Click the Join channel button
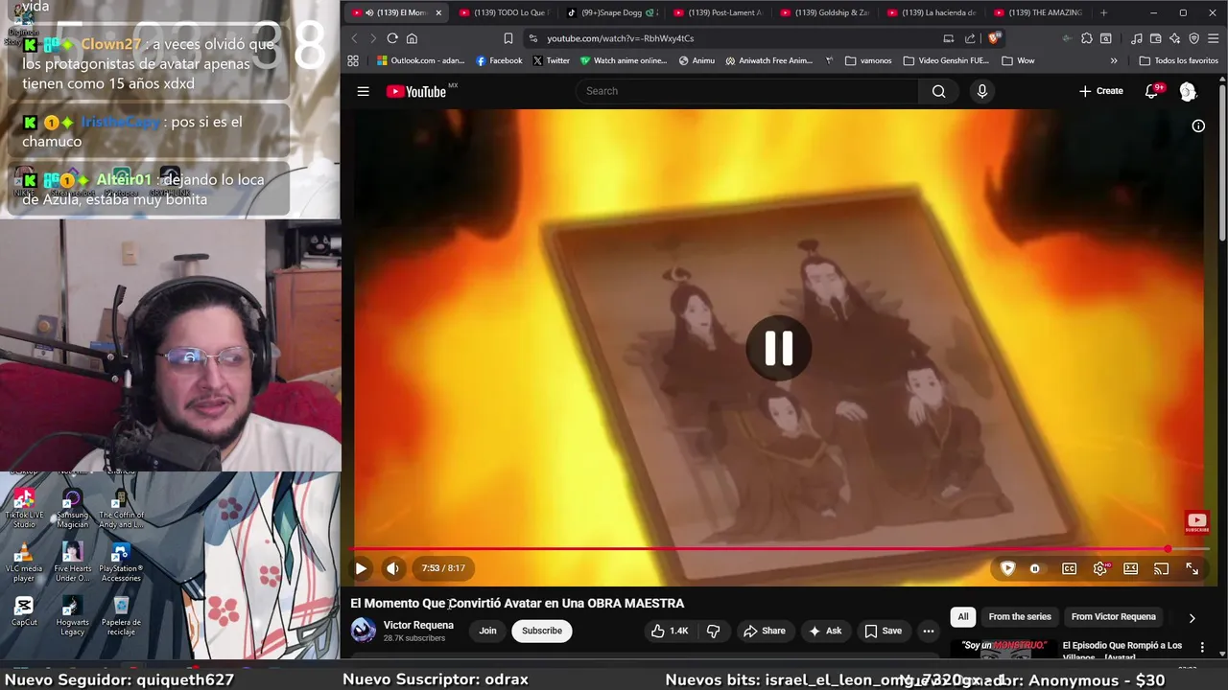Viewport: 1228px width, 690px height. tap(487, 631)
